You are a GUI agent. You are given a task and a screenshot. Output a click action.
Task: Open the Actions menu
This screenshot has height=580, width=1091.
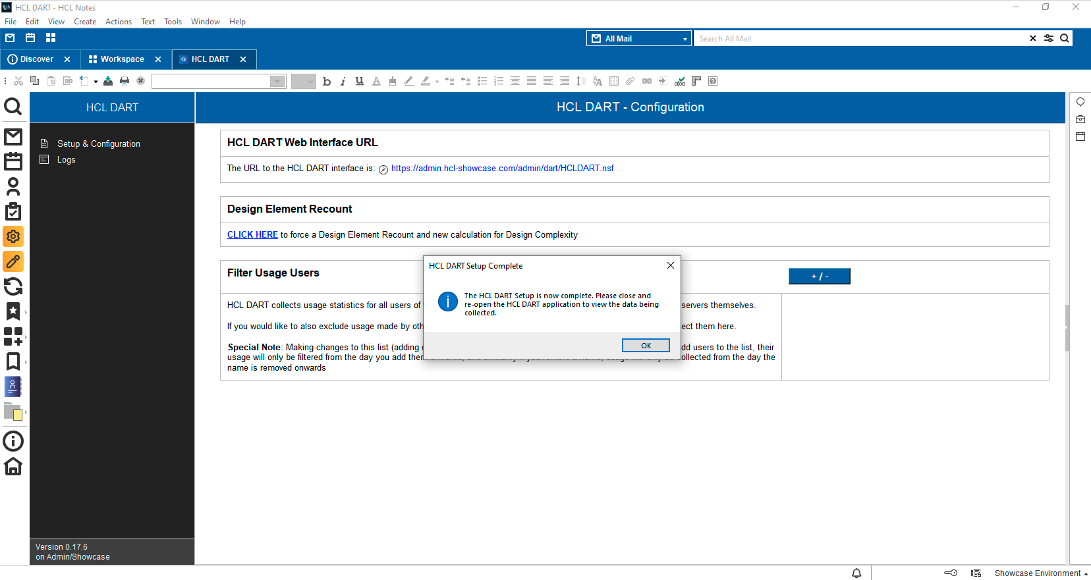click(119, 22)
